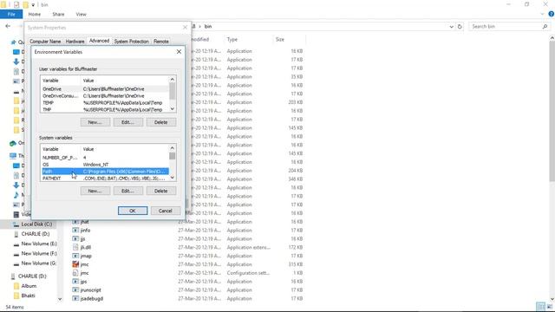The height and width of the screenshot is (312, 555).
Task: Expand the Explorer ribbon chevron
Action: 542,14
